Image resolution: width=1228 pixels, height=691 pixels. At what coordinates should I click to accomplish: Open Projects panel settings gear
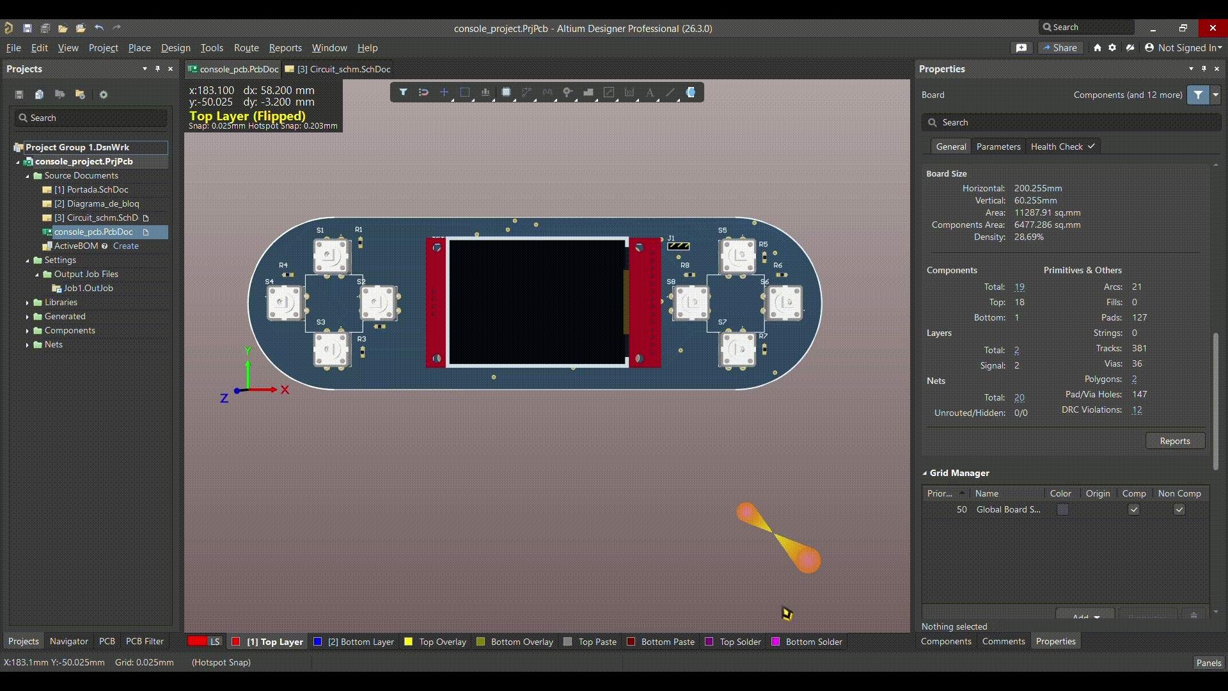[x=104, y=95]
